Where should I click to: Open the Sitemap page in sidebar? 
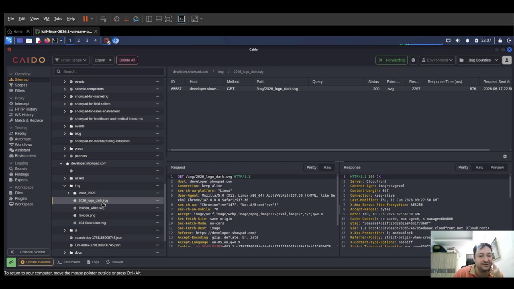[x=22, y=79]
